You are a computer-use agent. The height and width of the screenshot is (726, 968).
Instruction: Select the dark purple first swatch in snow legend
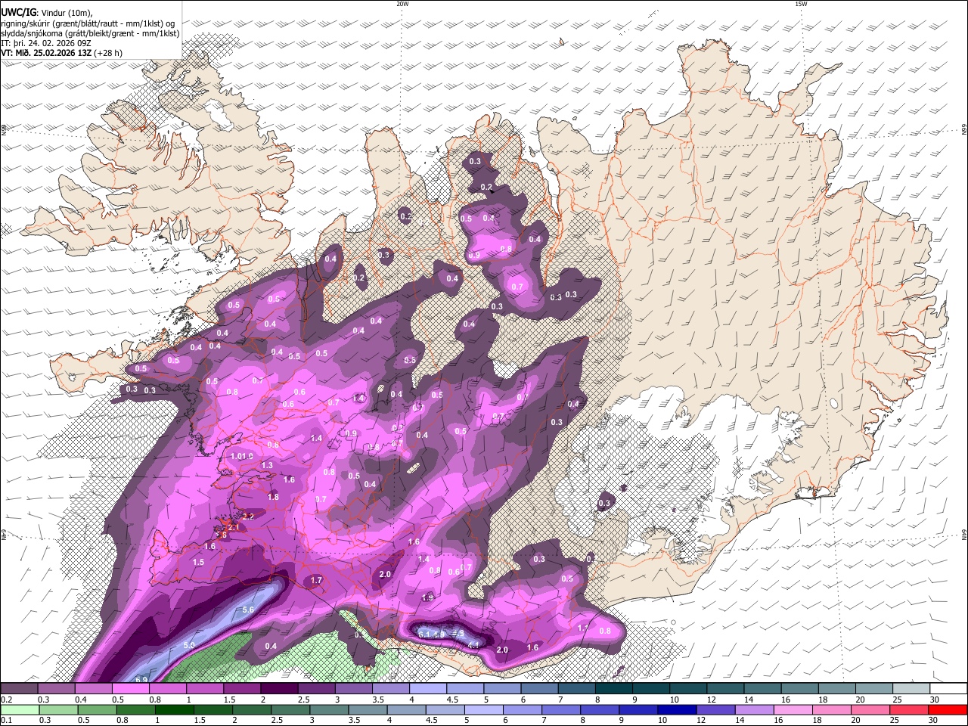pyautogui.click(x=19, y=688)
